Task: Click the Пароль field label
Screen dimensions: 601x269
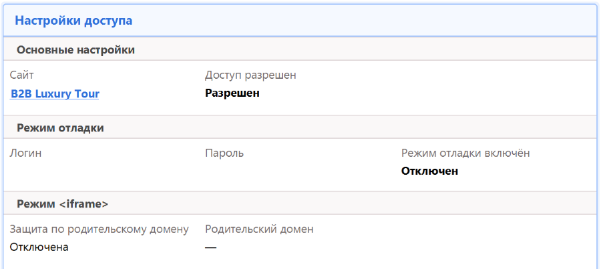Action: coord(224,153)
